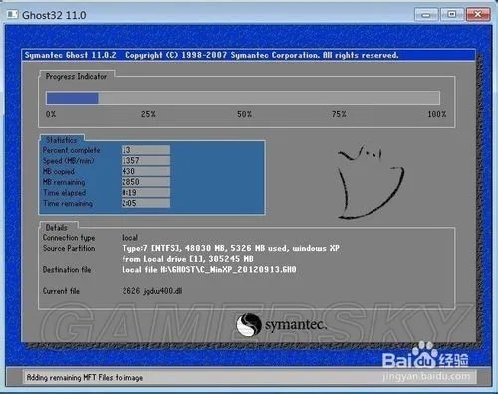
Task: Select the Time remaining value field
Action: pyautogui.click(x=145, y=203)
